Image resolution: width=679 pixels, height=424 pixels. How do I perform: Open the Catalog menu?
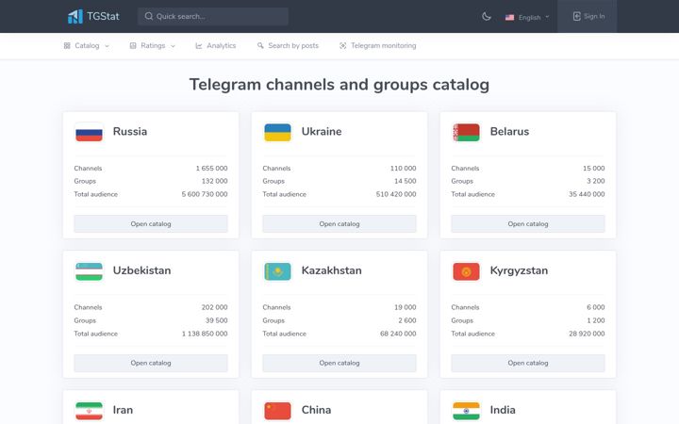click(x=87, y=45)
